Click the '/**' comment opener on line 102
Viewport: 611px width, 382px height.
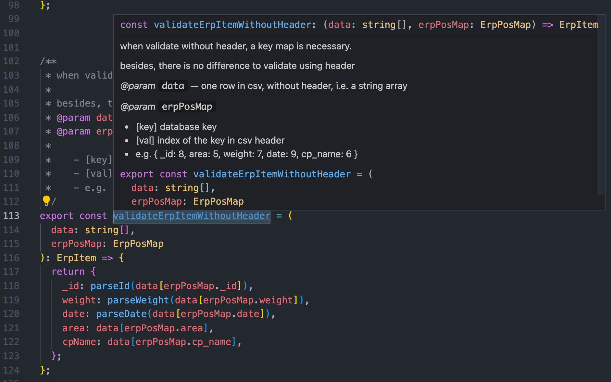pos(48,61)
